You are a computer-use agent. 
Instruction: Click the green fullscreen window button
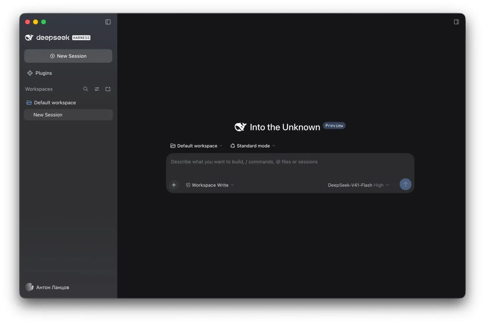tap(44, 22)
